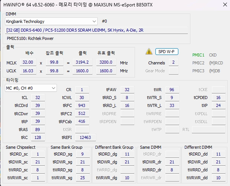Viewport: 230px width, 186px height.
Task: Click the tCL value 32
Action: point(38,98)
